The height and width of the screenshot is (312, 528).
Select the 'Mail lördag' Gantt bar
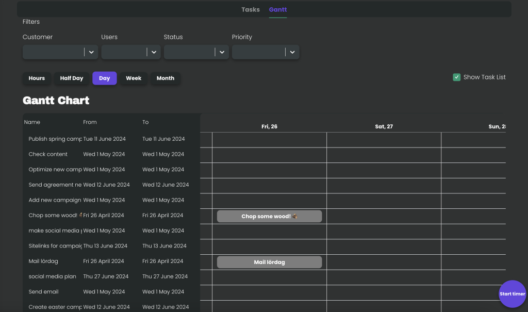click(269, 262)
